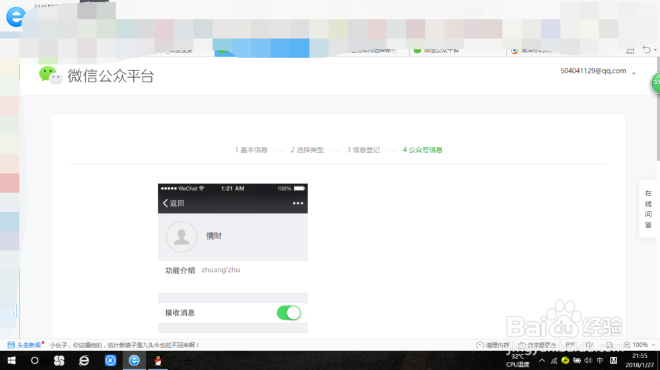Click the speaker volume tray icon
This screenshot has width=660, height=370.
(588, 360)
